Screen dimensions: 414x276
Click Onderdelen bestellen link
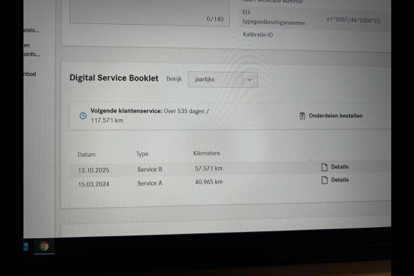[335, 116]
